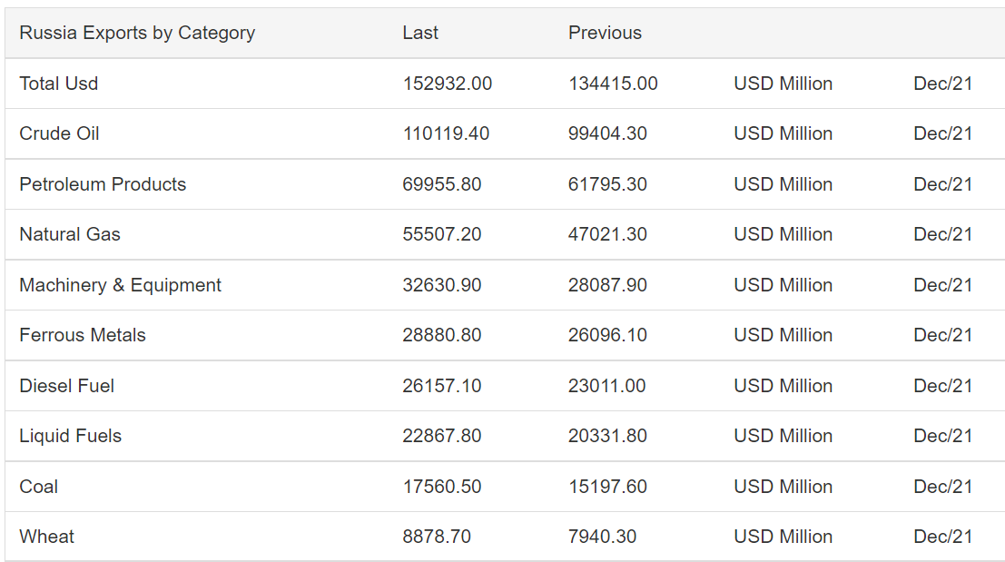Click the Coal previous value 15197.60
Image resolution: width=1005 pixels, height=562 pixels.
[607, 487]
